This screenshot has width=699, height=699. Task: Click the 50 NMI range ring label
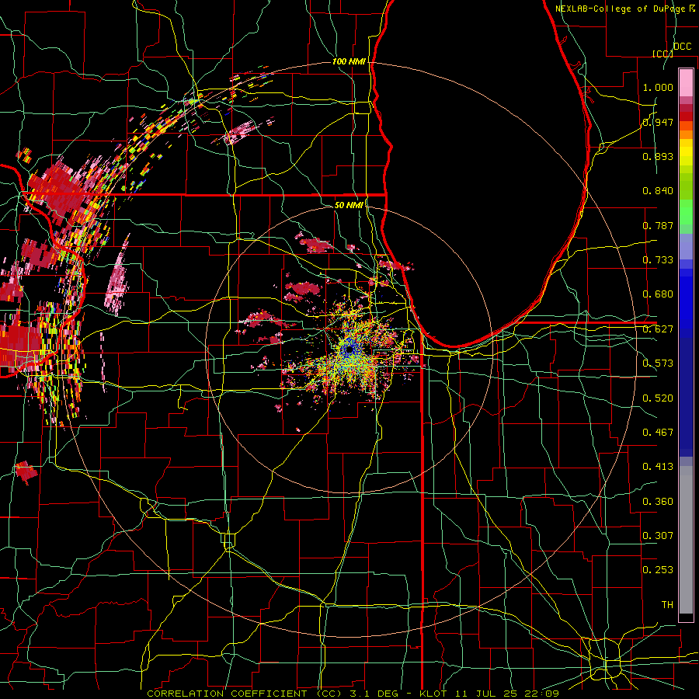[349, 205]
